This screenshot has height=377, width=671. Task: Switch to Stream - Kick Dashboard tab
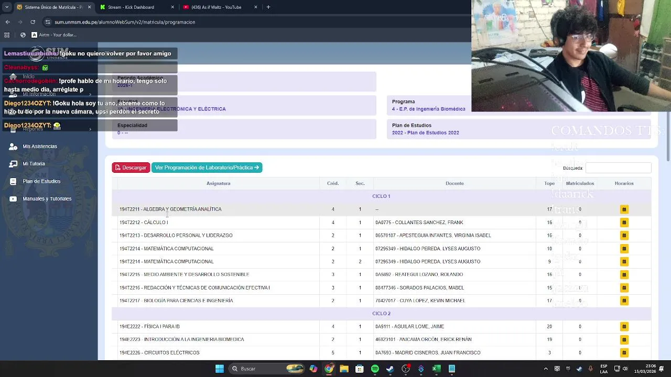[x=136, y=7]
